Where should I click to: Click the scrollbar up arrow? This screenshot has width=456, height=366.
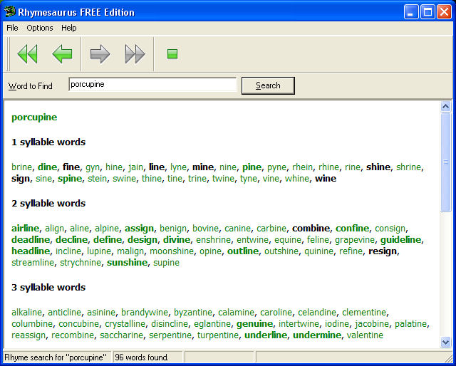445,106
